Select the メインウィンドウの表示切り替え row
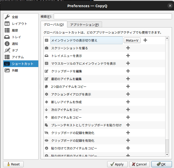The width and height of the screenshot is (174, 168). [x=86, y=40]
